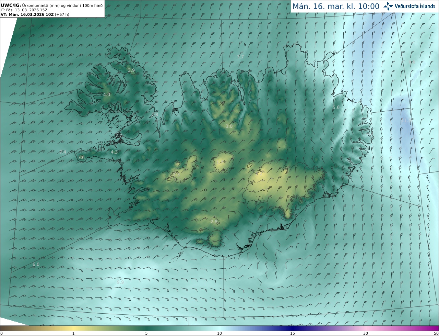Click the 4.0 value label on the map
Screen dimensions: 439x336
(107, 94)
